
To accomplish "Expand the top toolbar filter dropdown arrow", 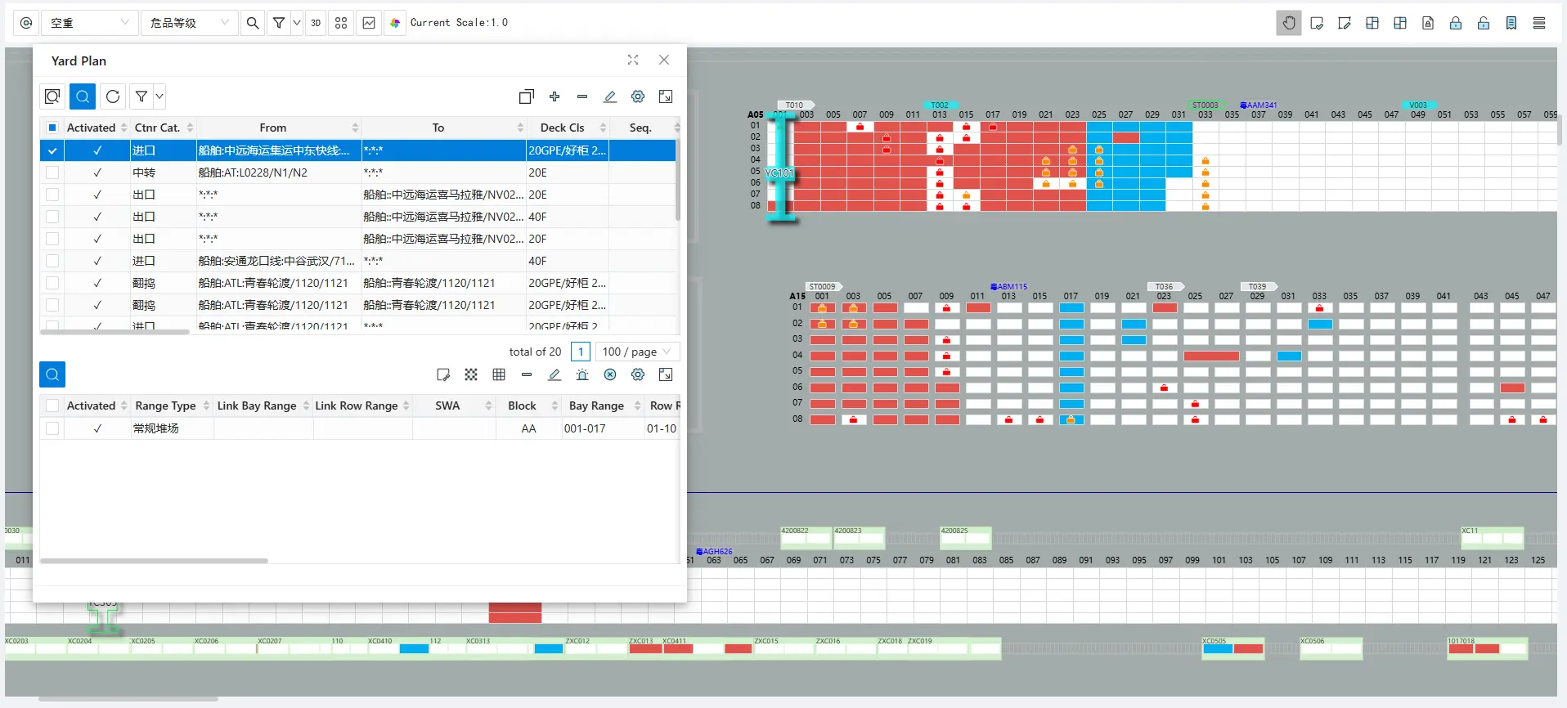I will tap(297, 23).
